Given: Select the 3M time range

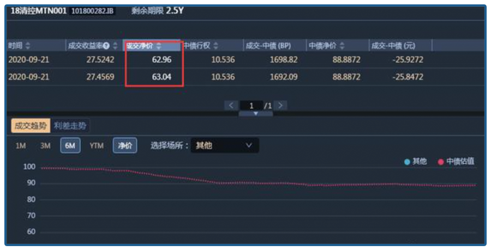Looking at the screenshot, I should pyautogui.click(x=45, y=146).
